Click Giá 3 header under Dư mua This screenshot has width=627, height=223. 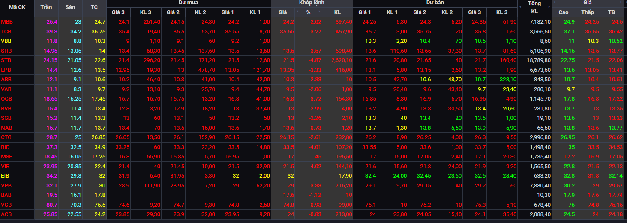pos(118,12)
